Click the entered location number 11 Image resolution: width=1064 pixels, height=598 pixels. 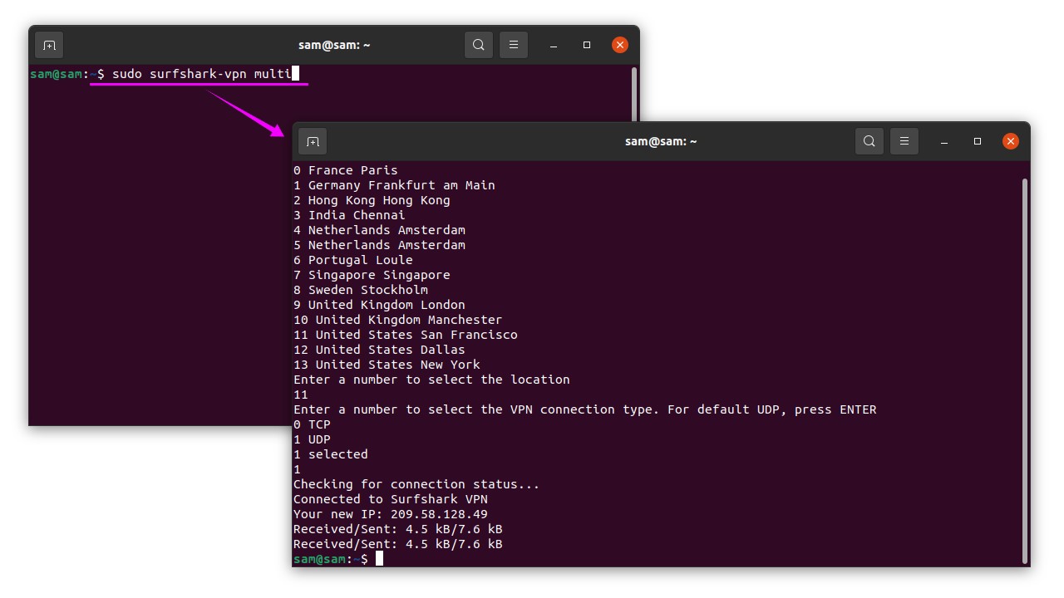(x=301, y=395)
